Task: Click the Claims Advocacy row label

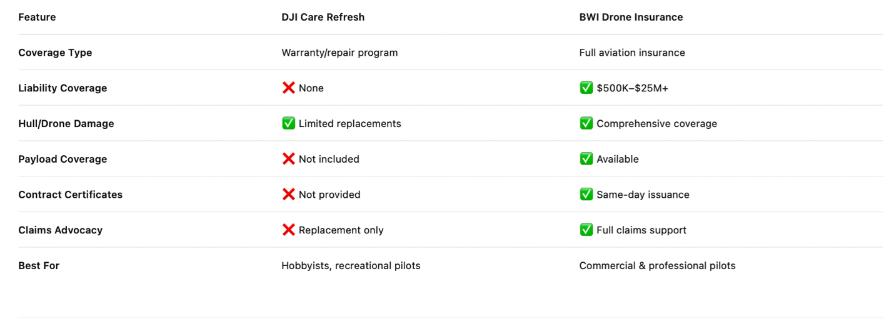Action: (x=60, y=230)
